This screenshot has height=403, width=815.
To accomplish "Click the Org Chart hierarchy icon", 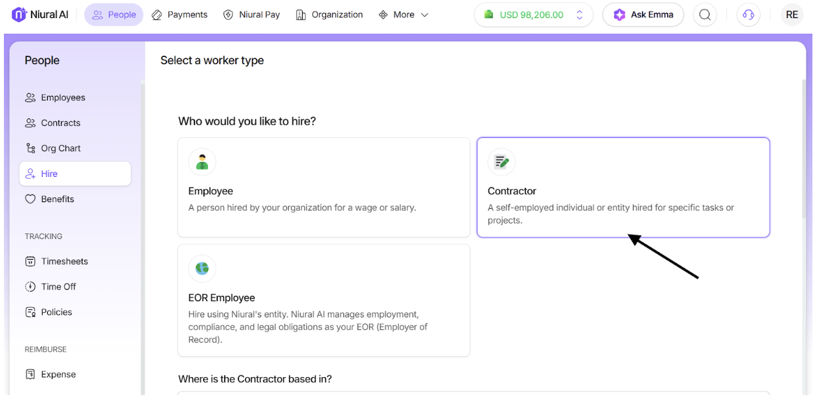I will pyautogui.click(x=30, y=148).
